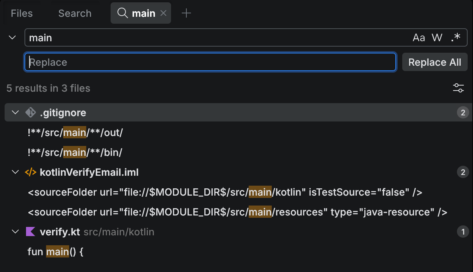Image resolution: width=473 pixels, height=272 pixels.
Task: Open a new search tab with the plus icon
Action: tap(186, 13)
